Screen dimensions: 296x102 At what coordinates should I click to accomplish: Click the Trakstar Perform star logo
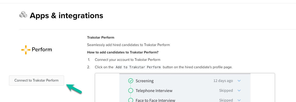click(26, 50)
